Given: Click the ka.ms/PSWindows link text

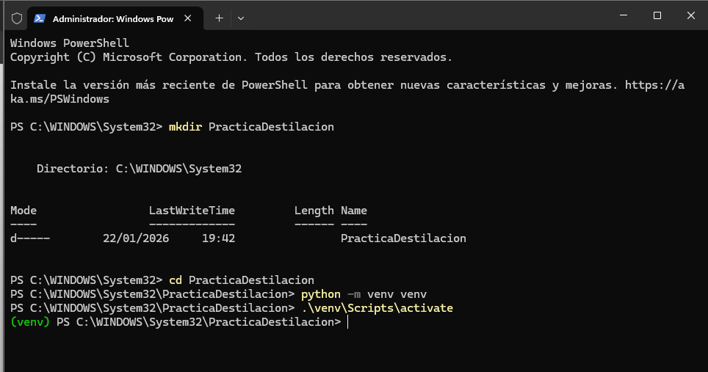Looking at the screenshot, I should pyautogui.click(x=59, y=99).
